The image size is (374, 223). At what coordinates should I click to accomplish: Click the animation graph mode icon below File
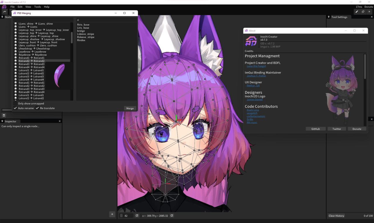5,12
